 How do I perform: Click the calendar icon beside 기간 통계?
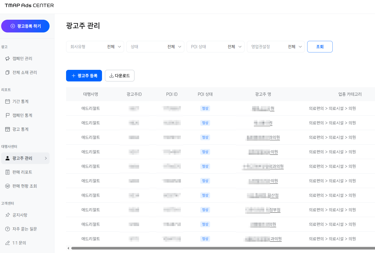(8, 101)
